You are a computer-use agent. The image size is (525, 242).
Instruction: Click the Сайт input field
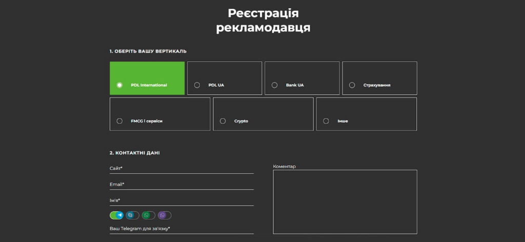(182, 169)
